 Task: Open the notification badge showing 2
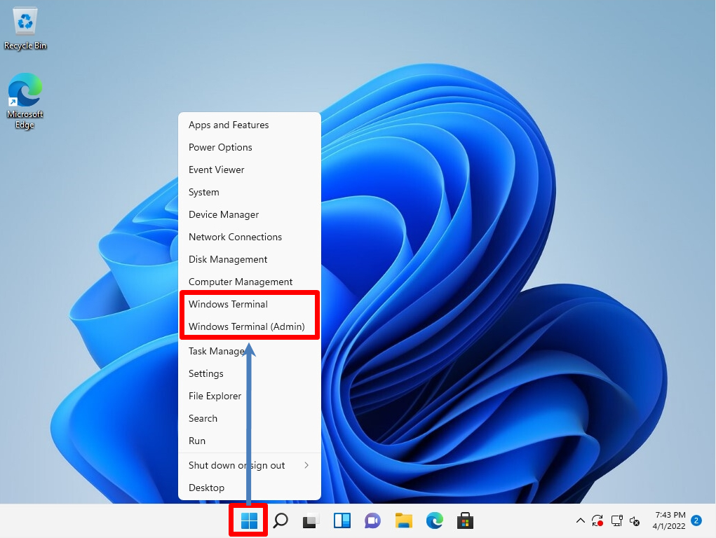(x=696, y=520)
